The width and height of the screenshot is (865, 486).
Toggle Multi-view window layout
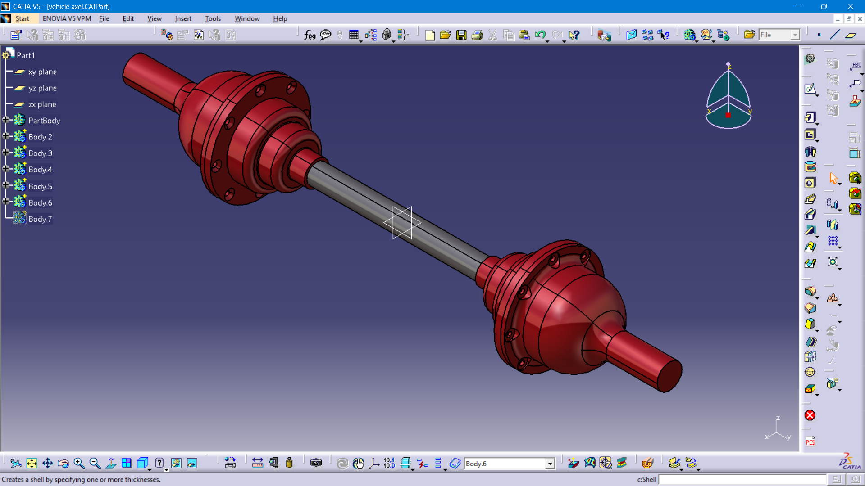(127, 463)
